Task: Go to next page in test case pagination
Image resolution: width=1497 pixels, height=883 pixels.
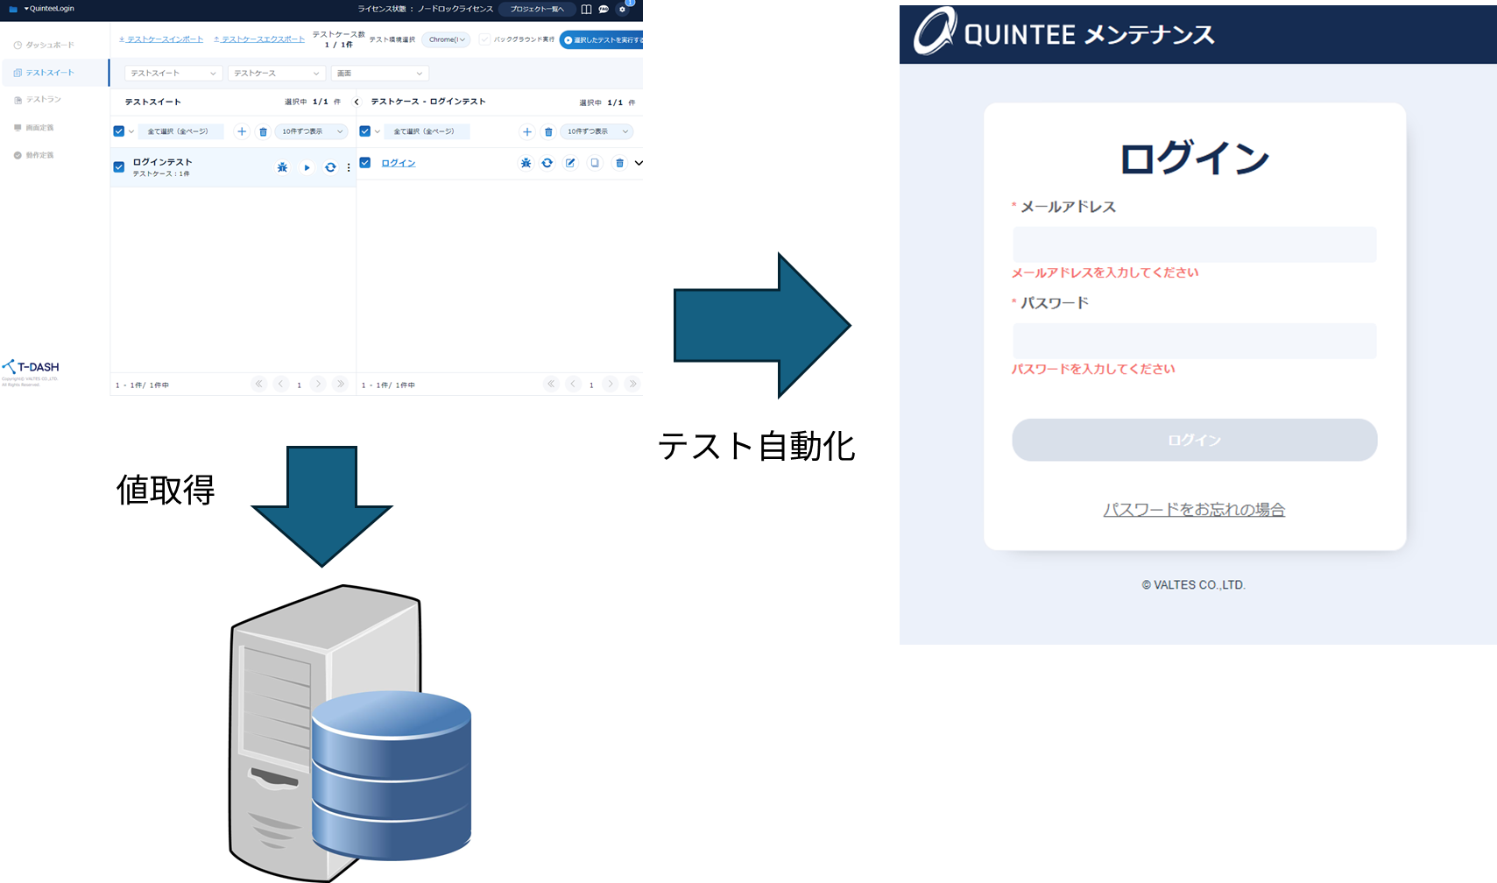Action: point(611,384)
